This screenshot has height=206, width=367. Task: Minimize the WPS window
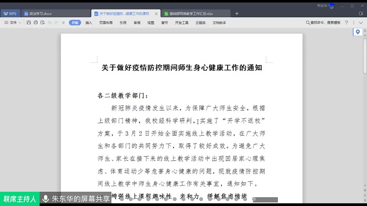click(342, 6)
